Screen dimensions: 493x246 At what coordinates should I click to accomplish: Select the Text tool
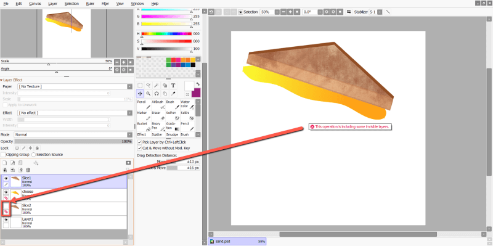pyautogui.click(x=173, y=85)
